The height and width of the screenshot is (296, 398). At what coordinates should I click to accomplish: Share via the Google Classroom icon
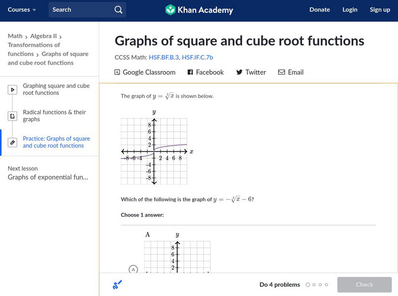point(117,72)
